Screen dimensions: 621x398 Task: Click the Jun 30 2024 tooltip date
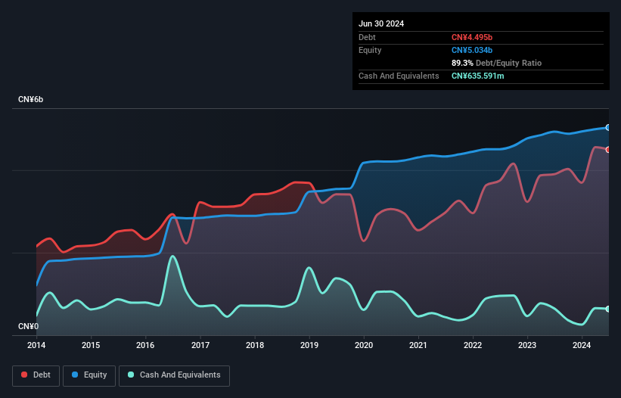[x=381, y=23]
